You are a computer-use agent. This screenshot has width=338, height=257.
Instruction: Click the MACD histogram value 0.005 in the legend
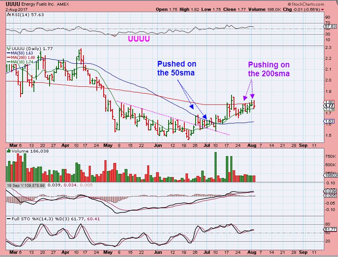[x=86, y=185]
